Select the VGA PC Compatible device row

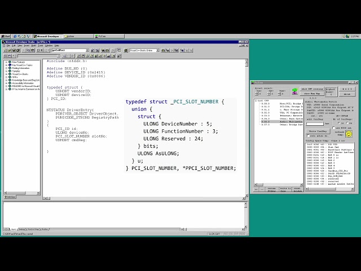[x=282, y=113]
